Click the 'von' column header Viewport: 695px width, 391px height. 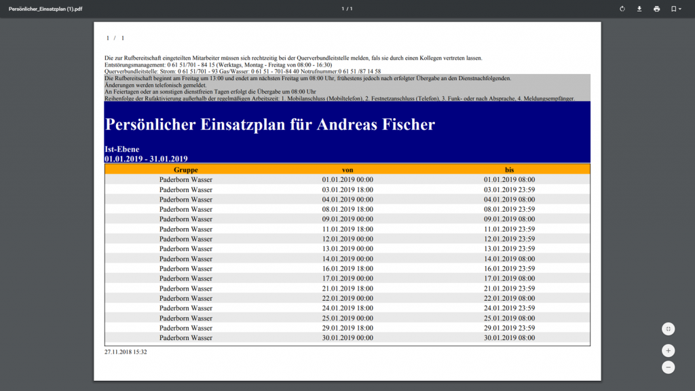click(x=347, y=170)
